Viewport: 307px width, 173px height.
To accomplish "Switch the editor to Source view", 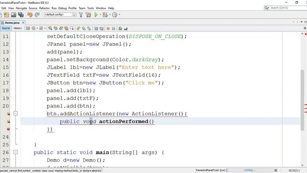I will pos(6,28).
